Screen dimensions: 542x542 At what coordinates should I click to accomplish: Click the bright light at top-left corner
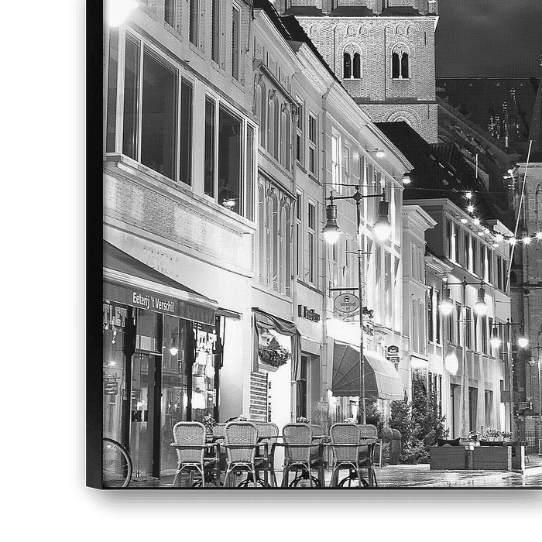(x=118, y=11)
